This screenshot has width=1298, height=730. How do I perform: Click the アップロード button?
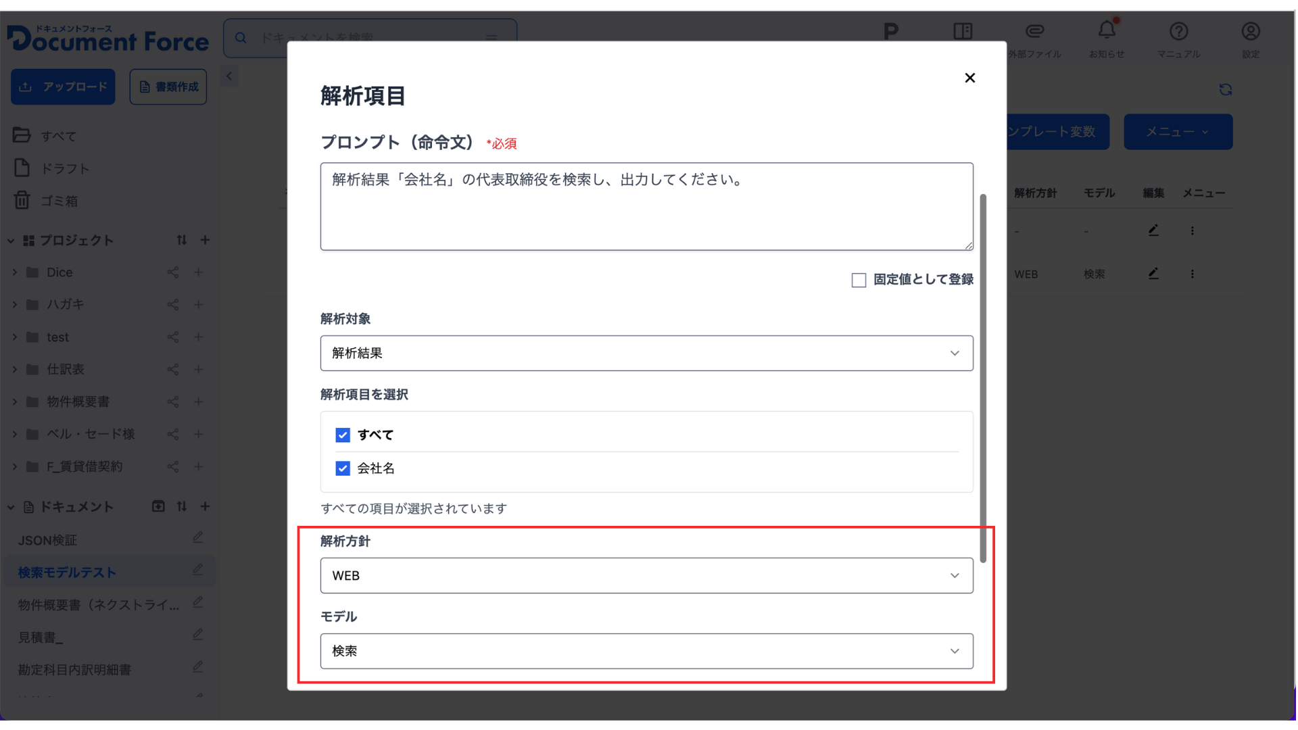(x=63, y=87)
